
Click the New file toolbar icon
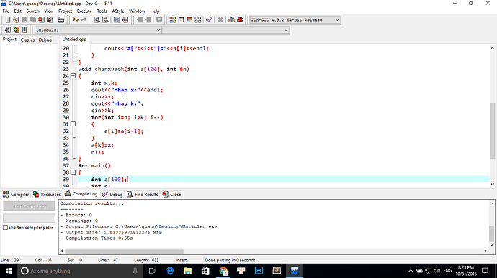point(8,20)
